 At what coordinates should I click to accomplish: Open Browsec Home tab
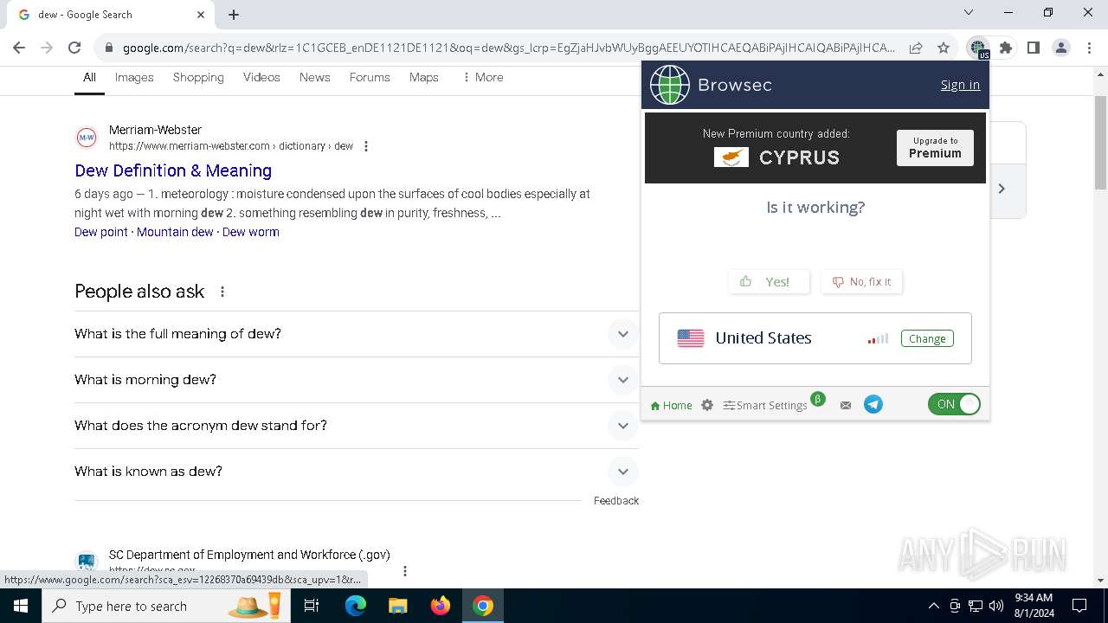671,405
